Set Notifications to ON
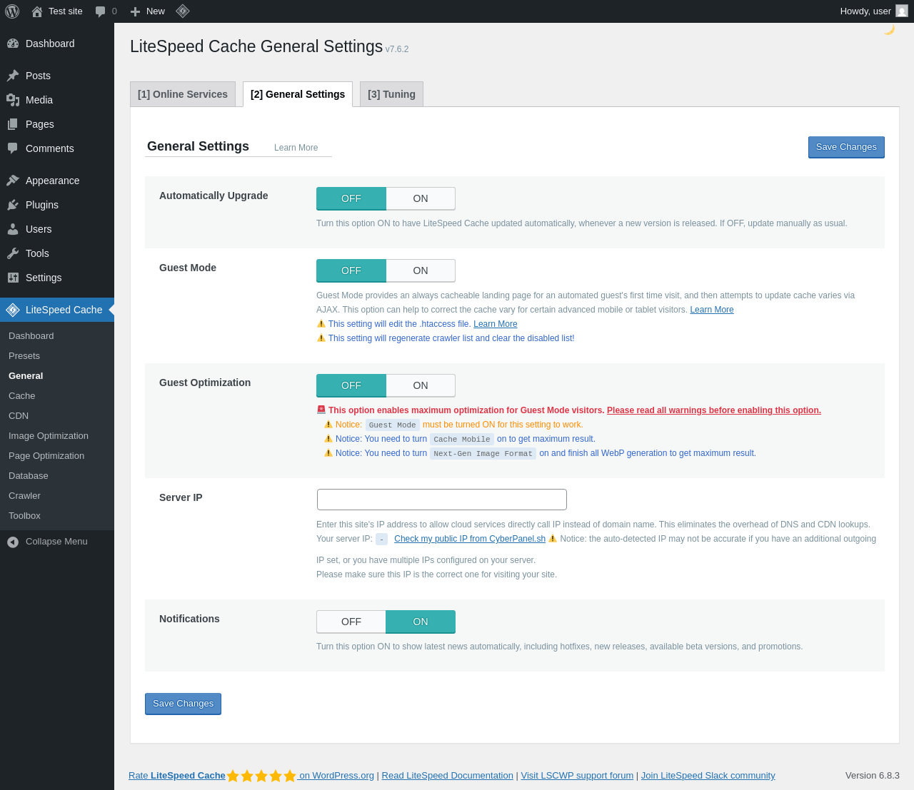Screen dimensions: 914x790 (x=421, y=622)
